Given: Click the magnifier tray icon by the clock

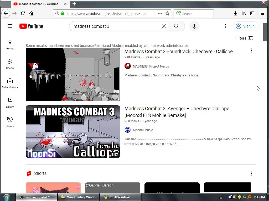Looking at the screenshot, I should [249, 197].
